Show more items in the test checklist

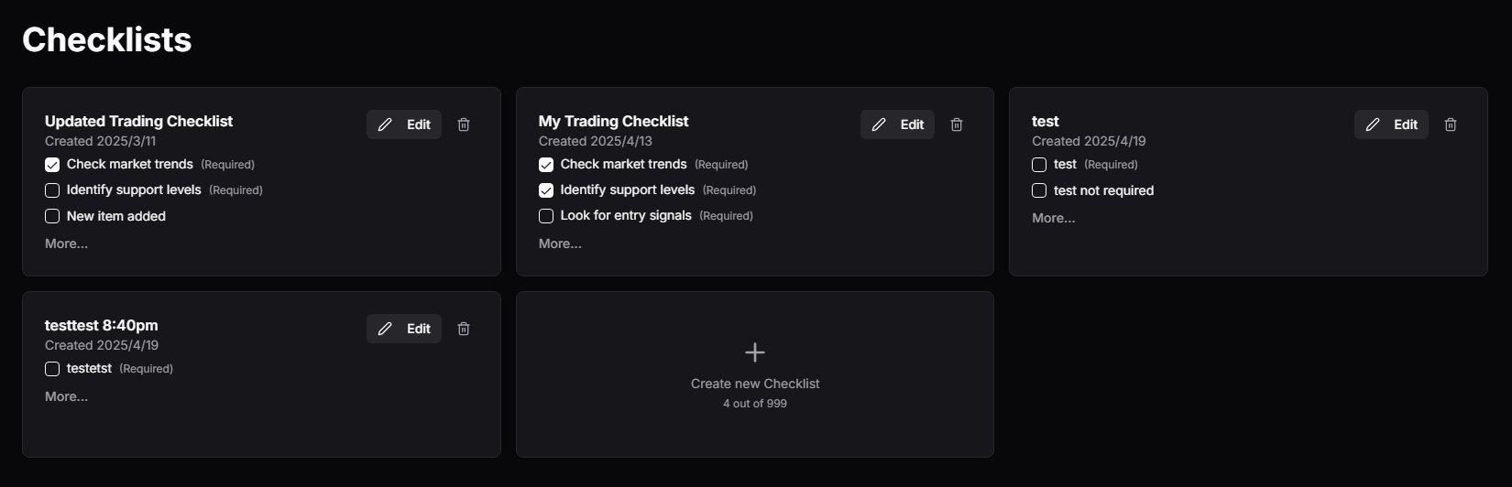(1054, 218)
